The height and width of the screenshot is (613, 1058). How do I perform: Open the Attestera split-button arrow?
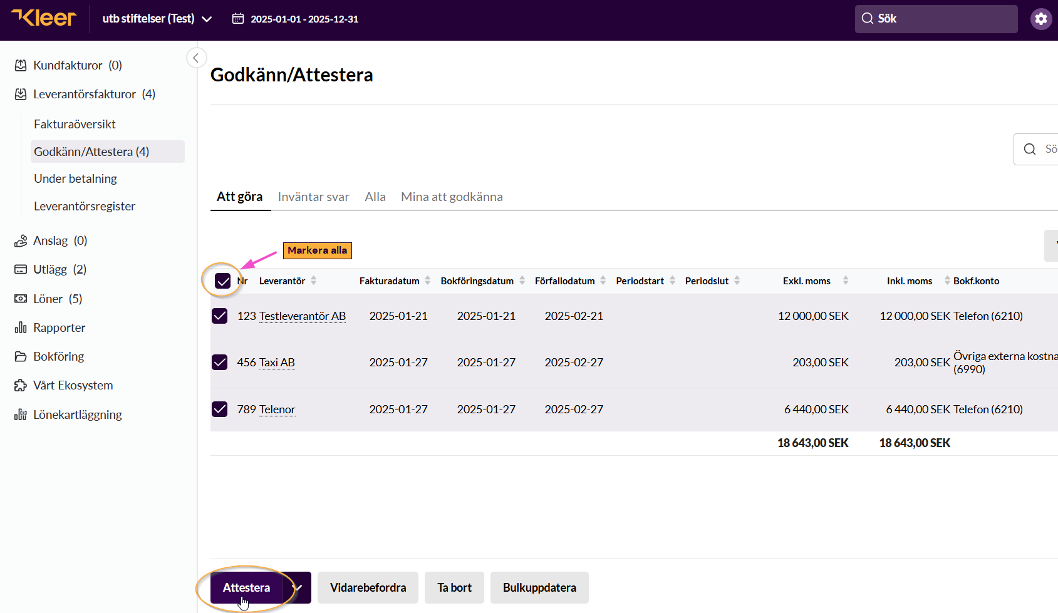[x=298, y=588]
